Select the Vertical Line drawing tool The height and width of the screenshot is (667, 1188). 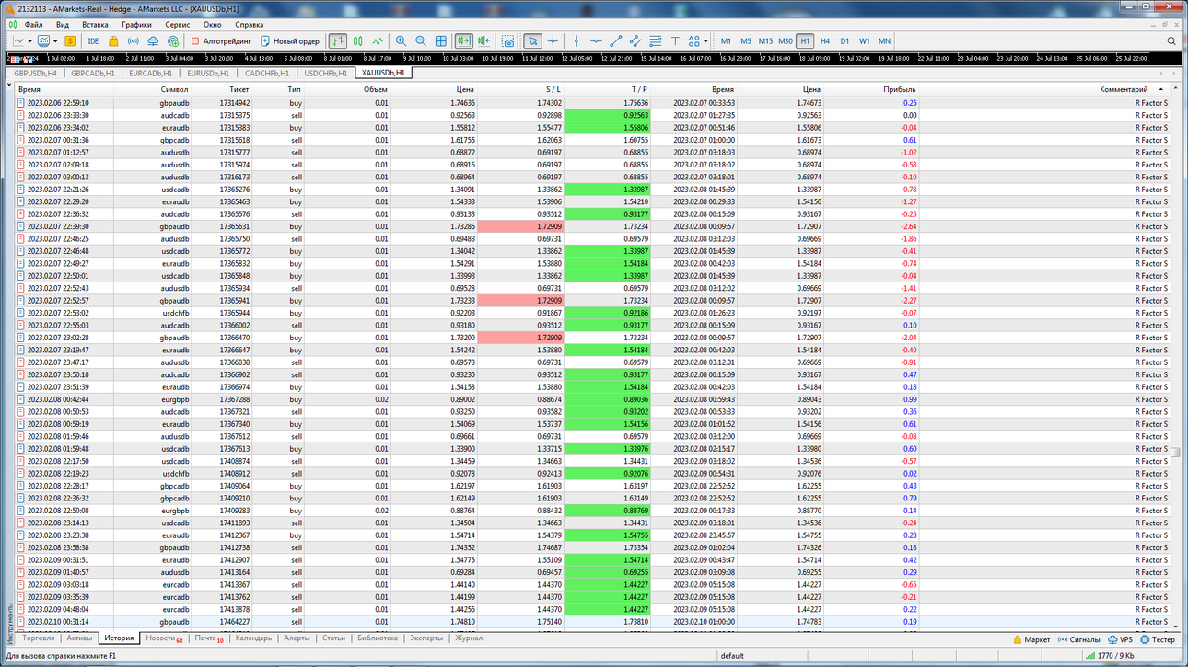(577, 41)
